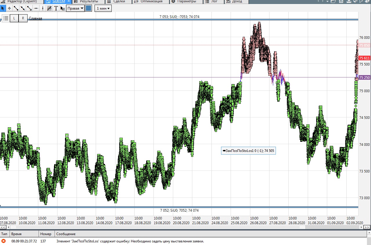Click the delete-objects cursor icon
371x245 pixels.
tap(62, 8)
